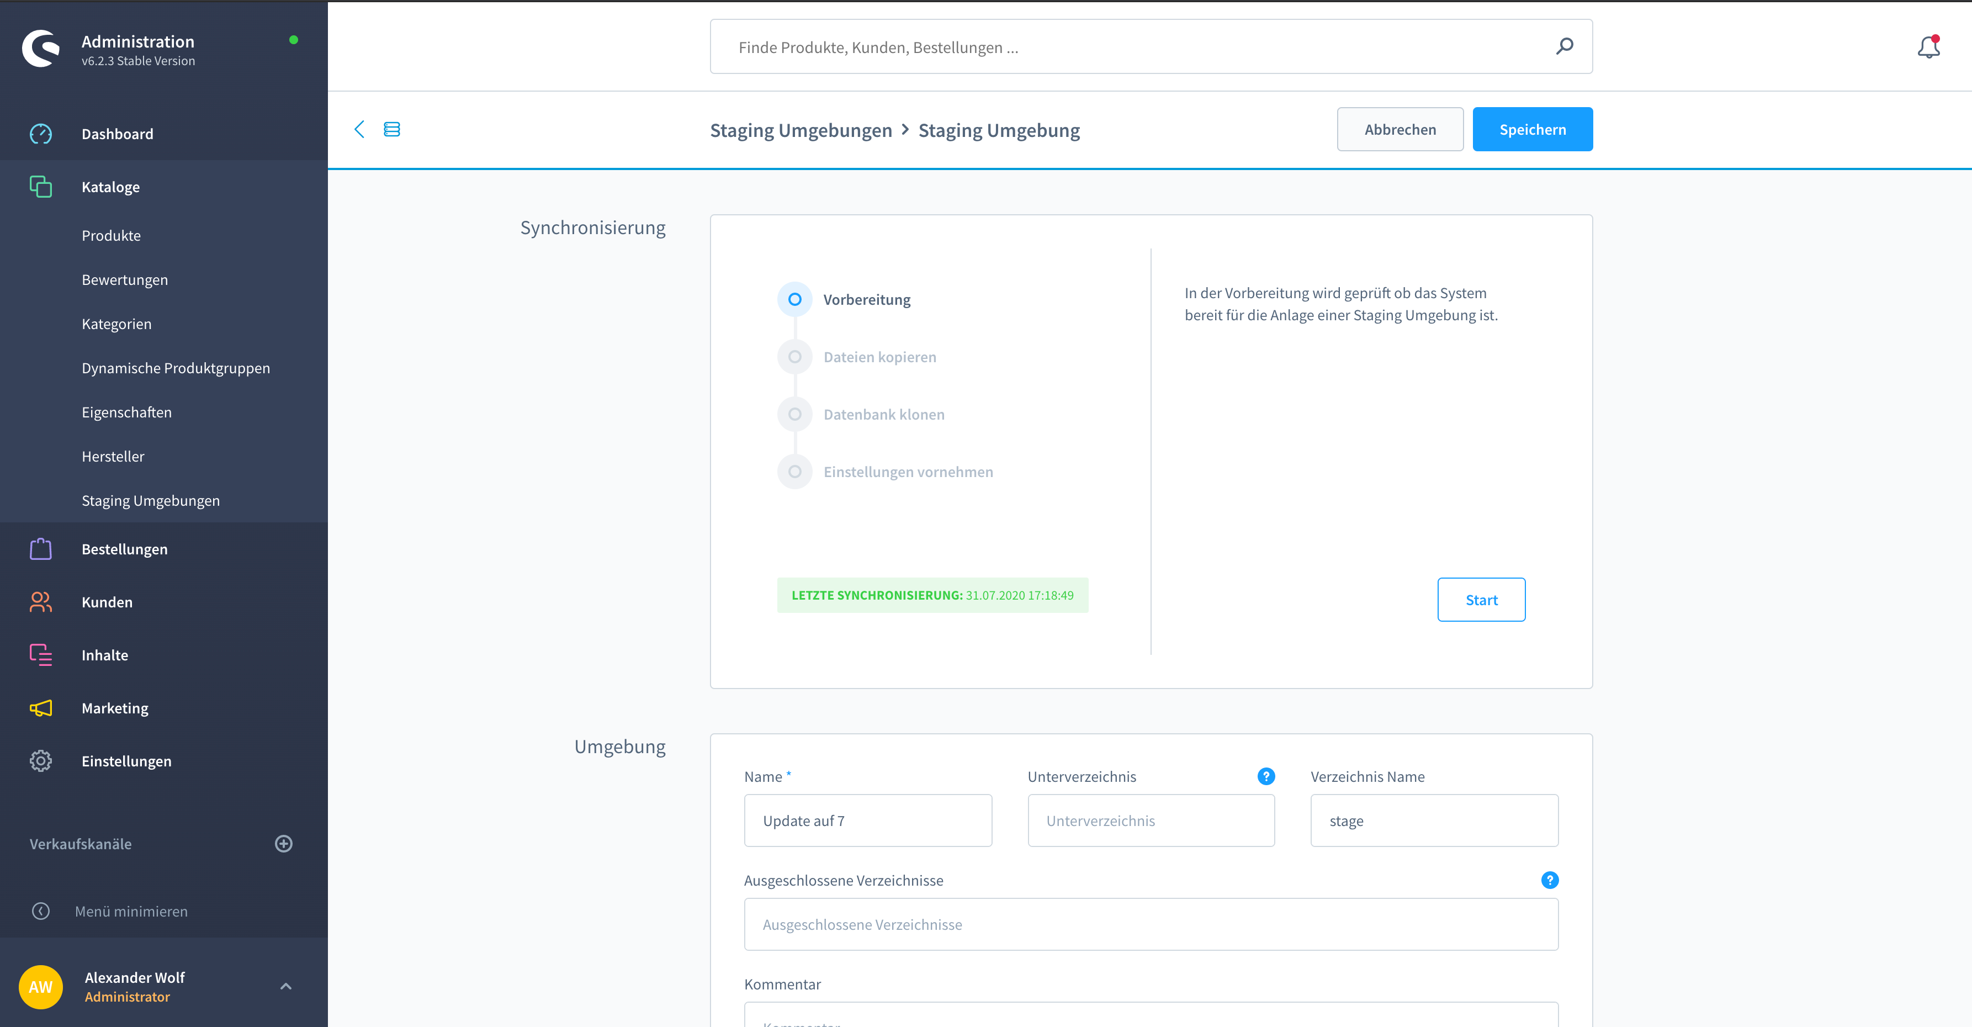Click the Dateien kopieren step label
1972x1027 pixels.
pos(879,357)
